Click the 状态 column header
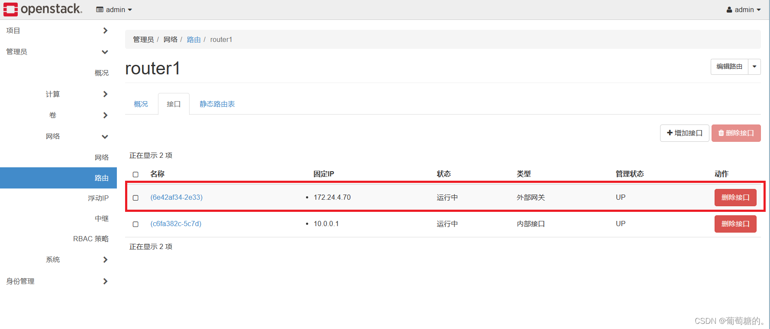This screenshot has width=770, height=329. click(x=444, y=174)
